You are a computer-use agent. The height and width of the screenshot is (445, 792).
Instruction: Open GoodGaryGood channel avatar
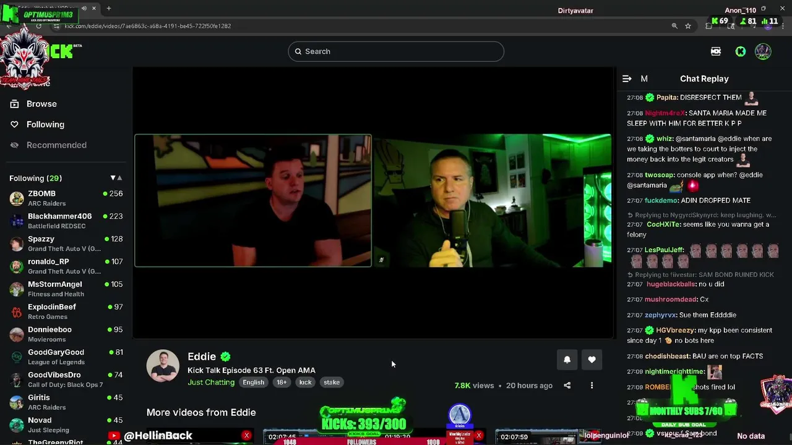pos(17,357)
